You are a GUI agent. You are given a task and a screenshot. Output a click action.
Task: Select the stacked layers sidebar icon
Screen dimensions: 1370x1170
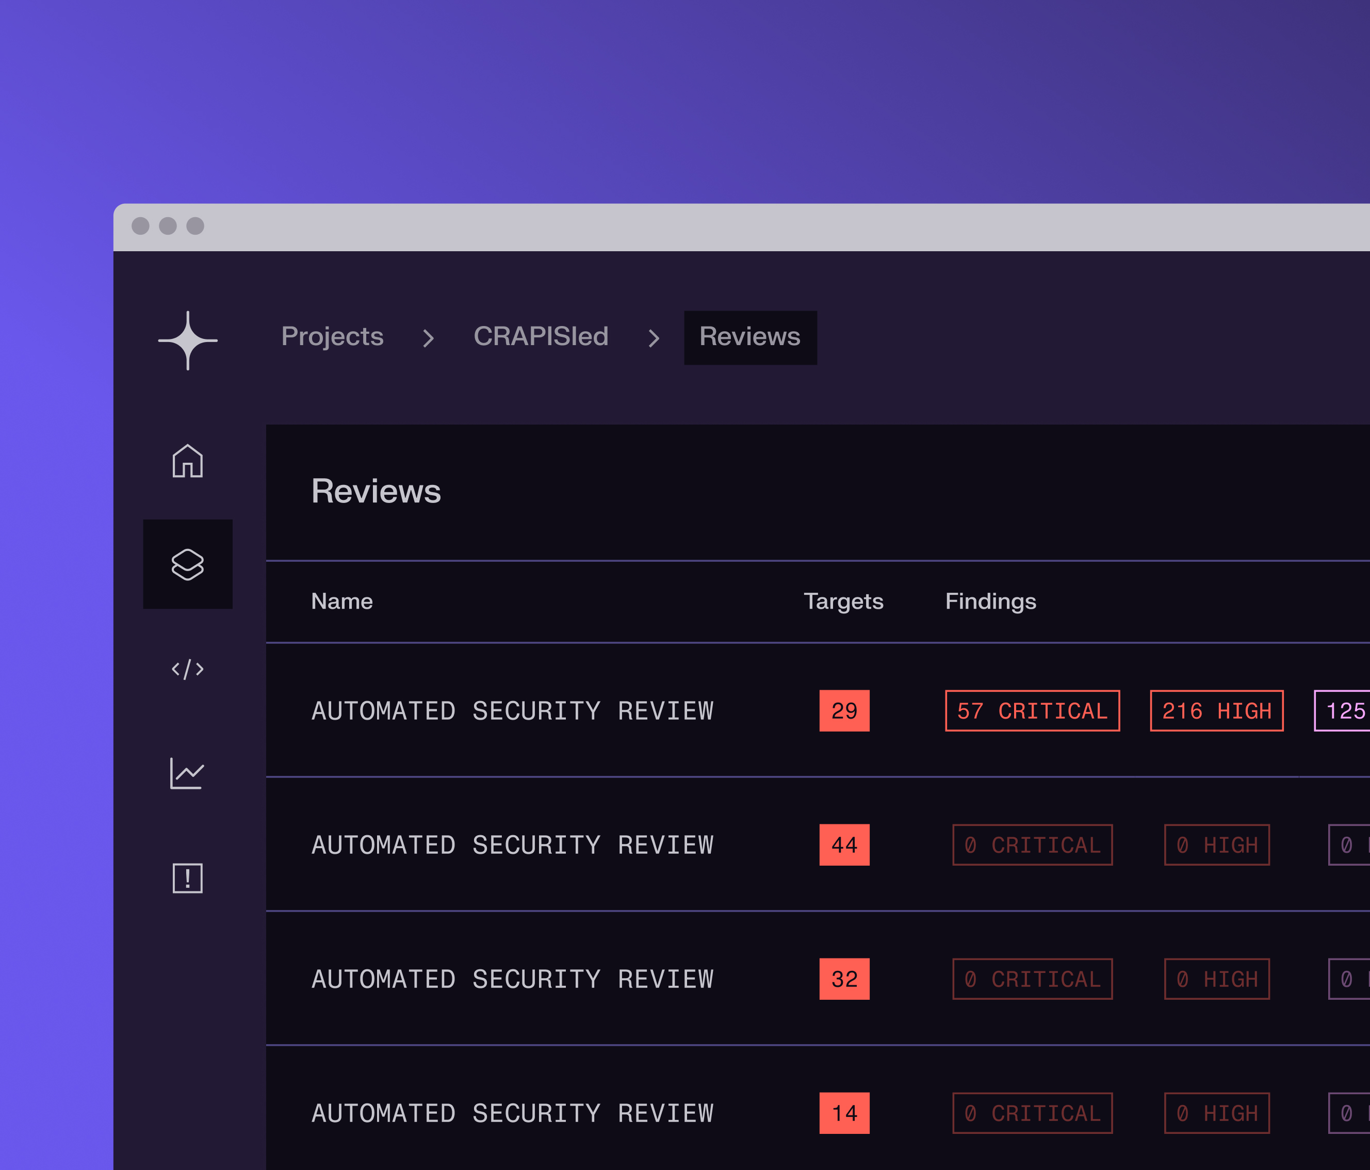click(188, 564)
